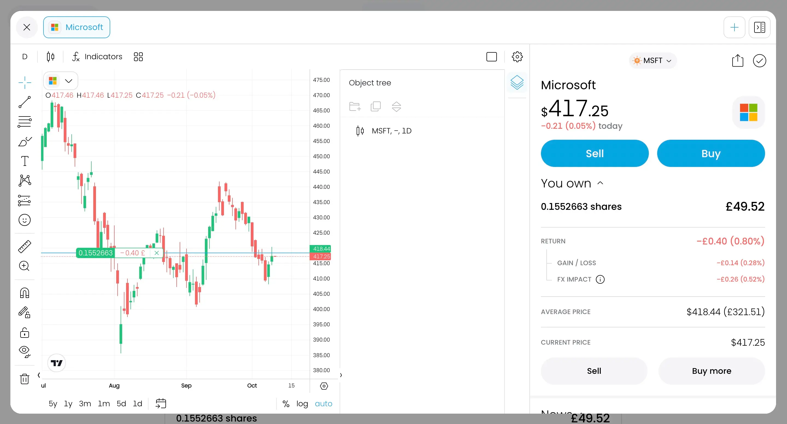Switch to the Microsoft tab
The height and width of the screenshot is (424, 787).
[x=77, y=28]
